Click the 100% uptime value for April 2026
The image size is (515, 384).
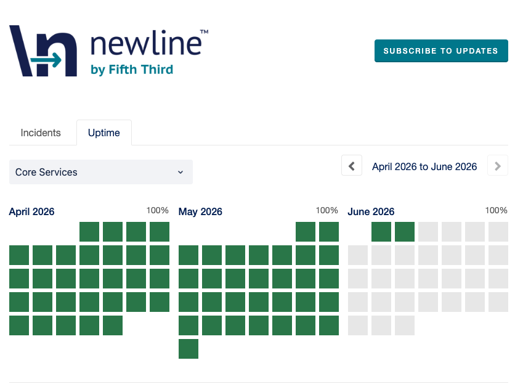click(157, 210)
